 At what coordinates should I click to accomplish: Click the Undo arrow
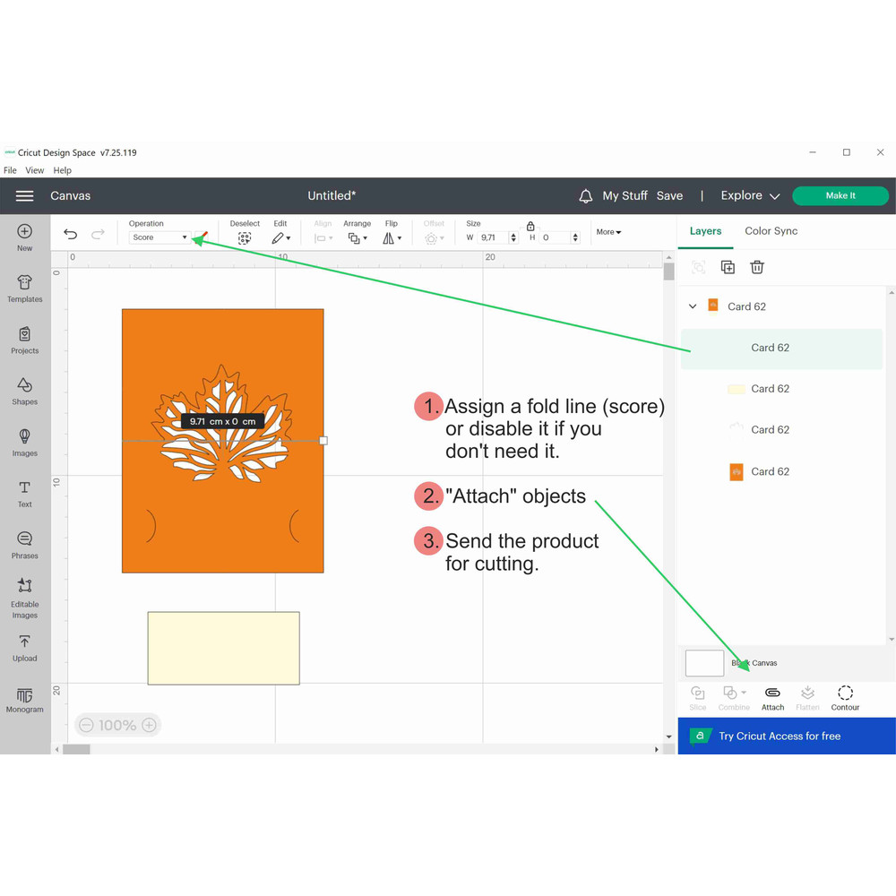click(71, 235)
